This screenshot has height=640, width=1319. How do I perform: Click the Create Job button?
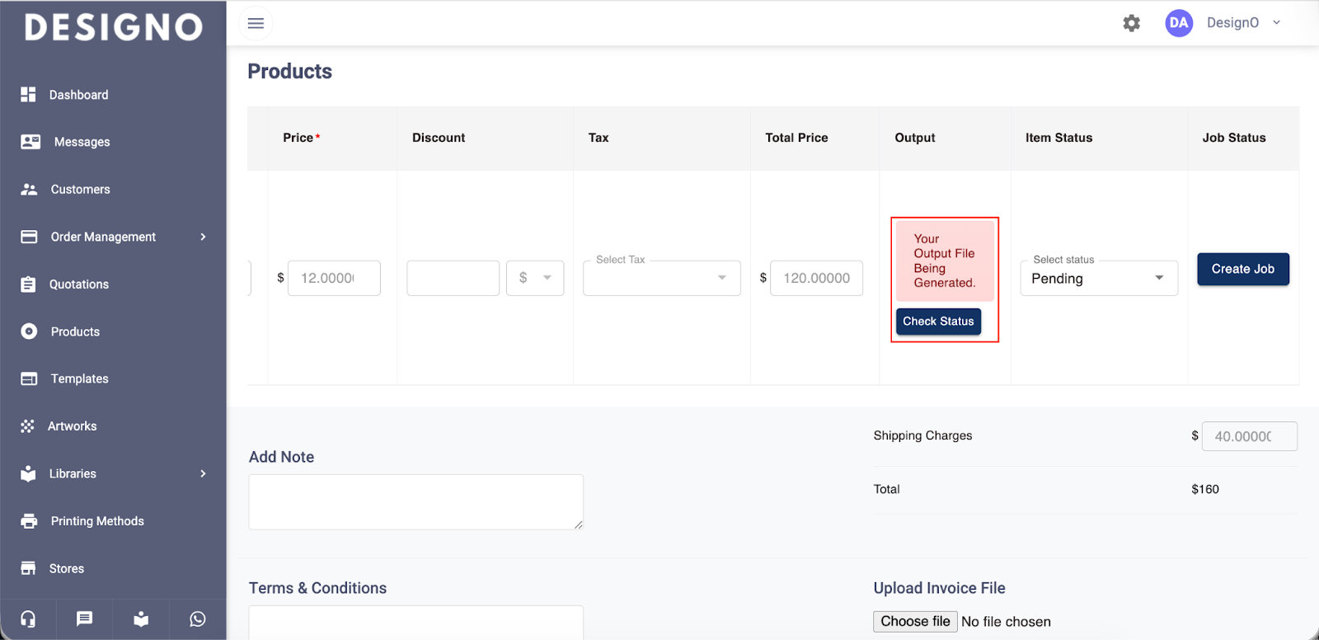[x=1242, y=269]
